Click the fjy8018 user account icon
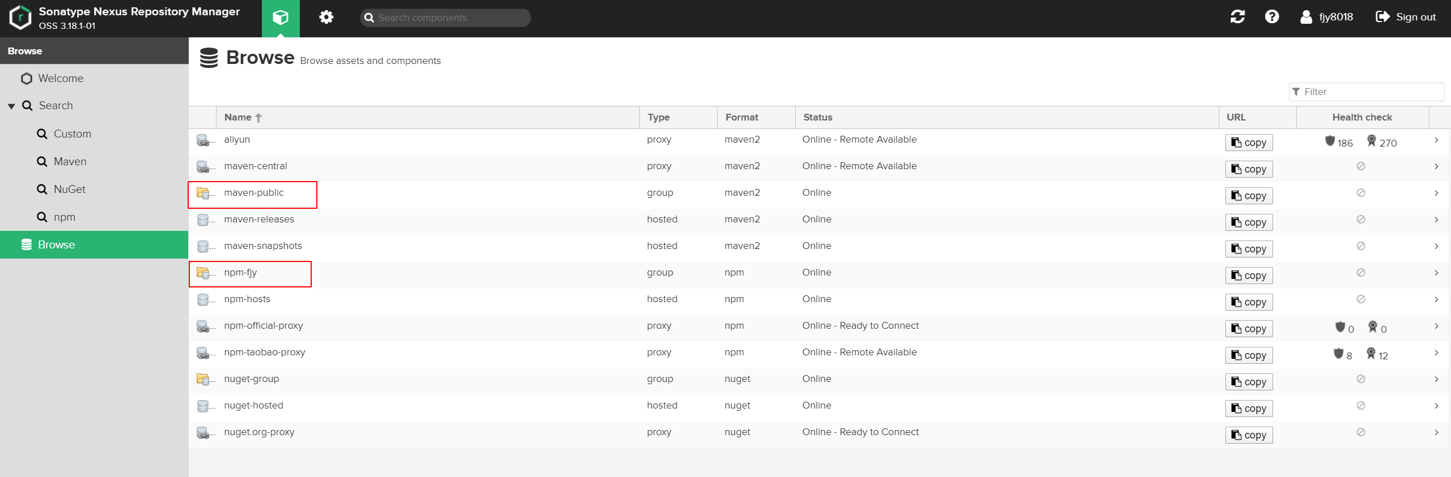Viewport: 1451px width, 477px height. pos(1306,17)
